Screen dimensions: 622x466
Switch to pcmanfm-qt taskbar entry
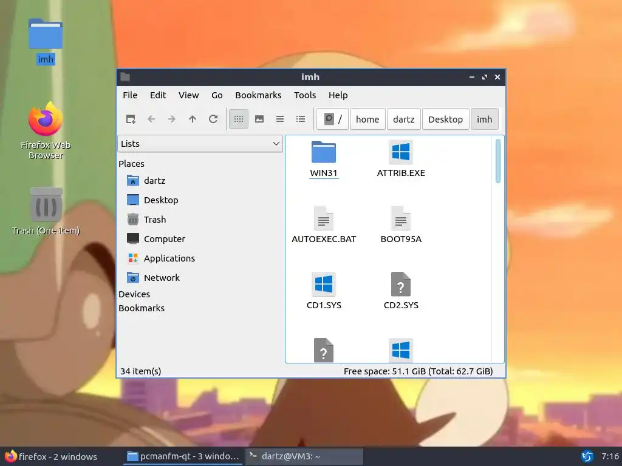183,456
